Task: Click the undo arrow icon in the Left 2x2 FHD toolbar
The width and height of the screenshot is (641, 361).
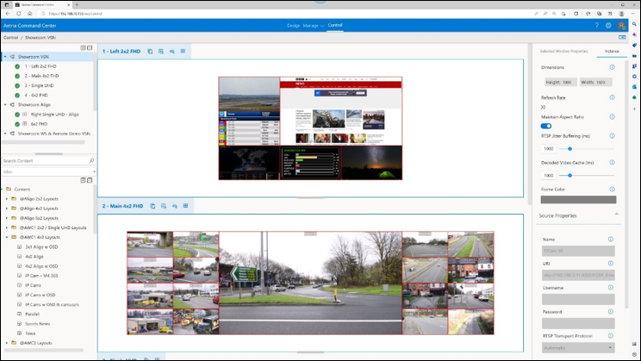Action: pos(171,52)
